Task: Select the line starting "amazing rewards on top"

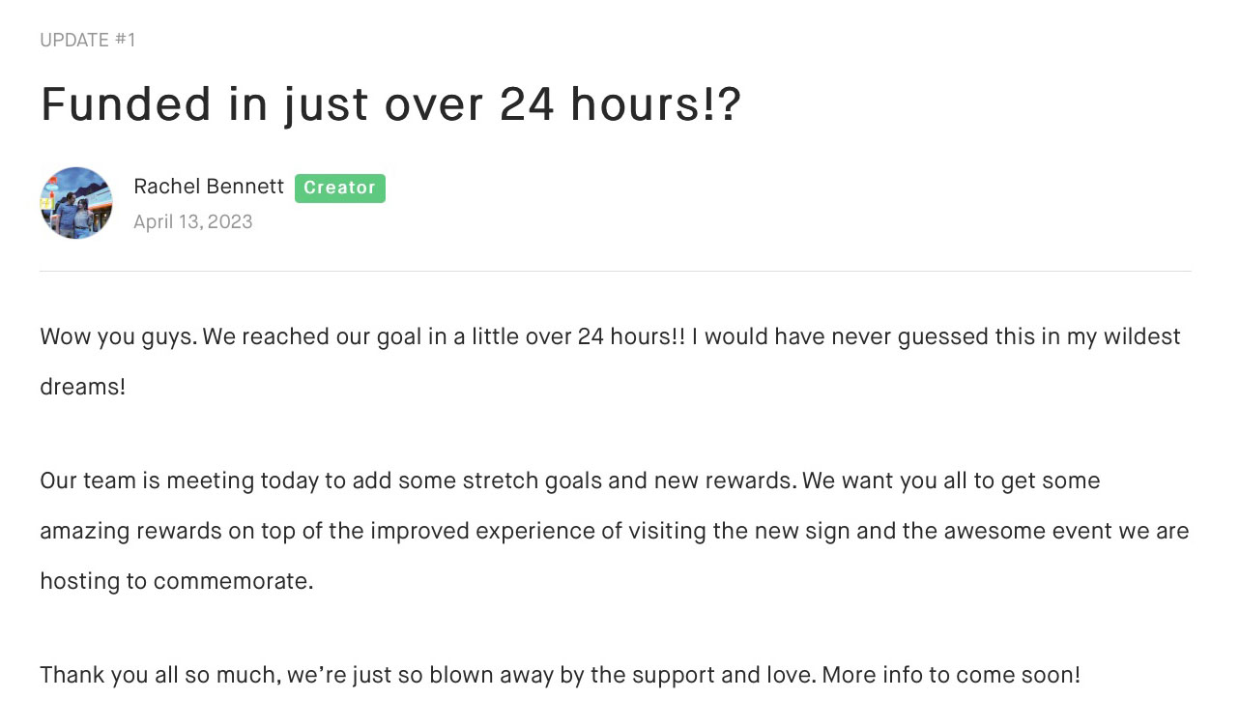Action: pyautogui.click(x=614, y=531)
